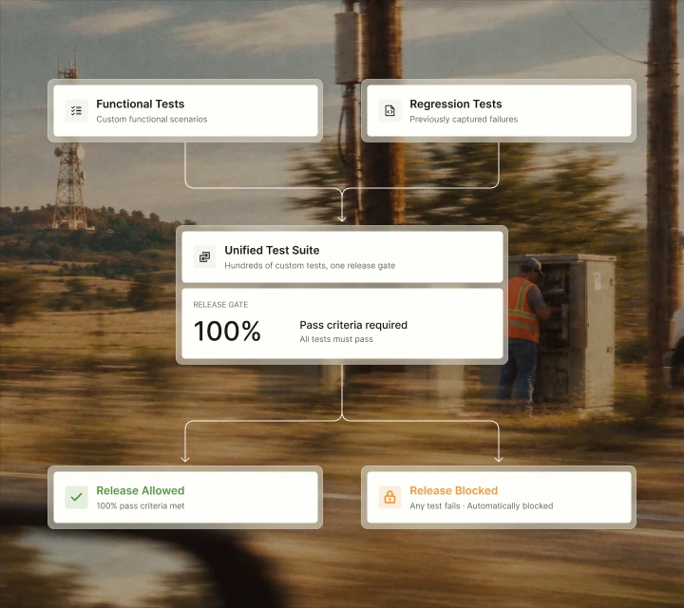Viewport: 684px width, 608px height.
Task: Click 'Previously captured failures' subtitle
Action: pyautogui.click(x=464, y=119)
